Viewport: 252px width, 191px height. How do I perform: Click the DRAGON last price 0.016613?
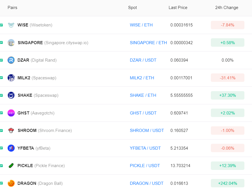point(179,183)
